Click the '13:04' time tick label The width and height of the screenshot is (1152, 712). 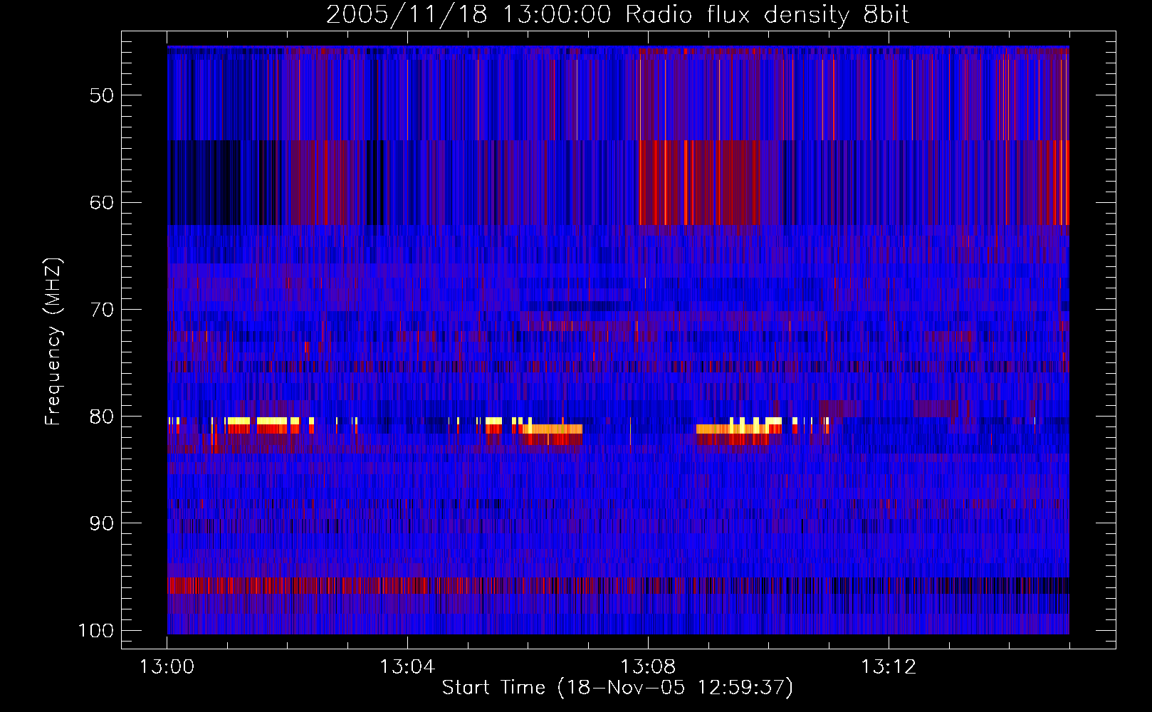(407, 667)
